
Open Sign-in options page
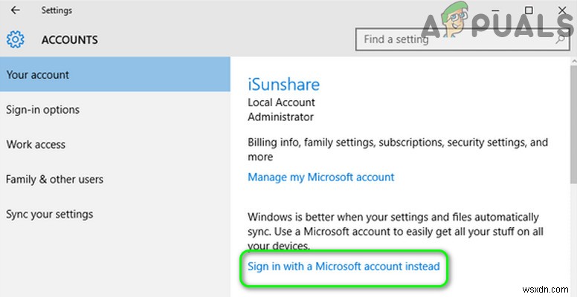pos(43,110)
